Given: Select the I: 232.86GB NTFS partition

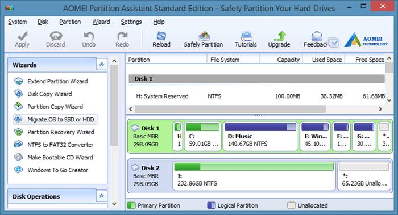Looking at the screenshot, I should [x=254, y=176].
